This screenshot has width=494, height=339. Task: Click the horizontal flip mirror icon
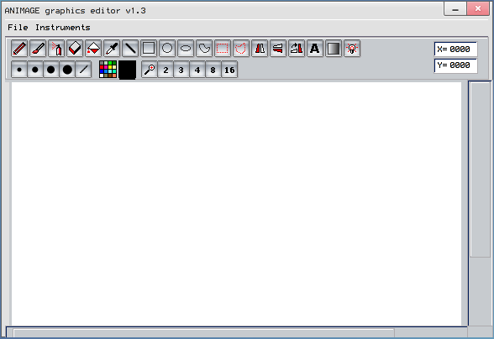pos(260,49)
